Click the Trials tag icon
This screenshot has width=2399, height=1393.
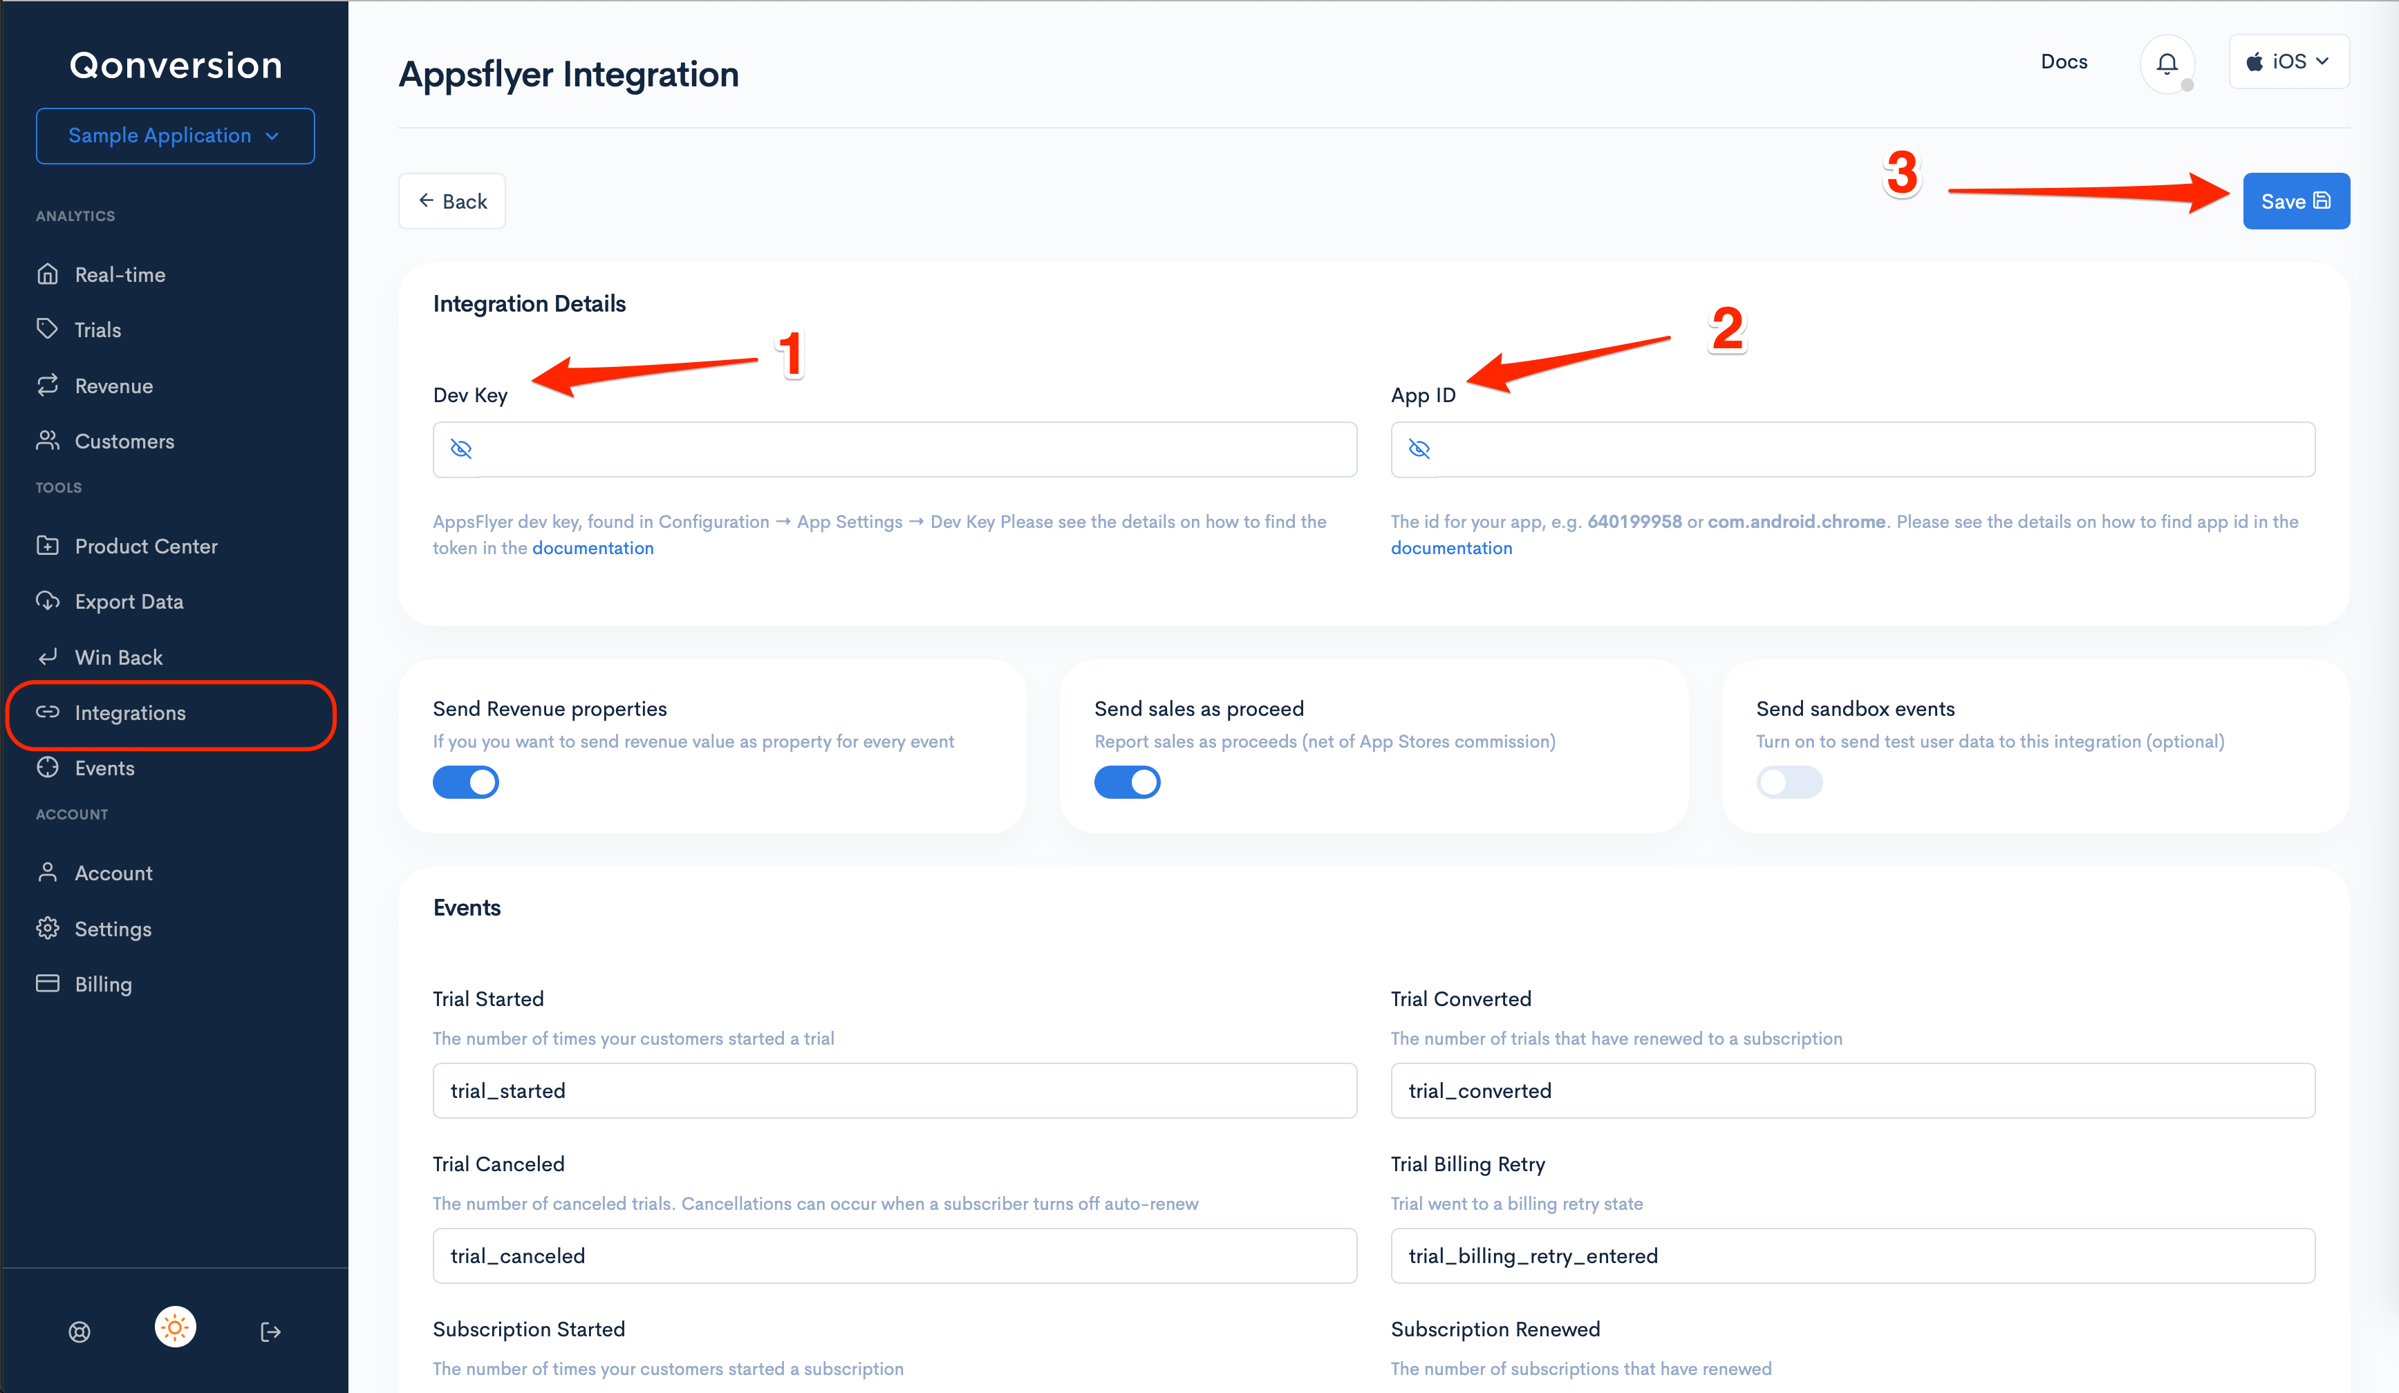point(48,329)
